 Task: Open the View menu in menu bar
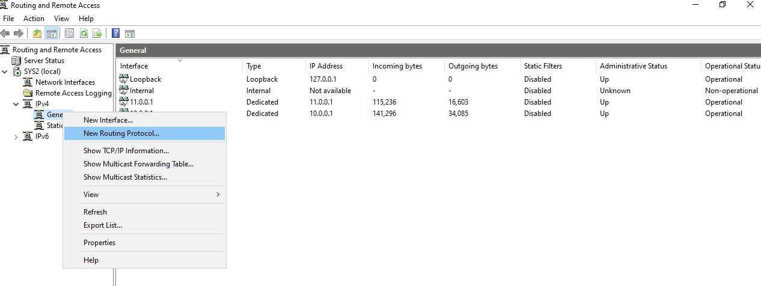[62, 19]
